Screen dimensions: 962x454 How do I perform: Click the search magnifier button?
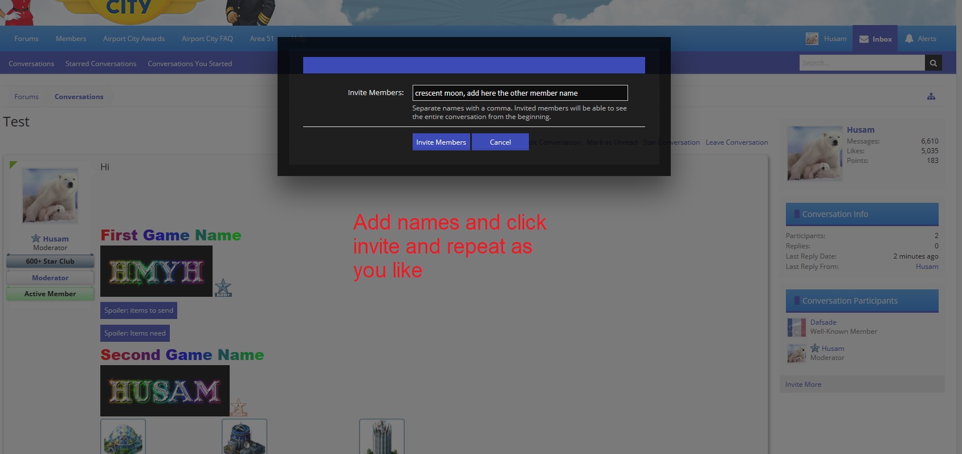tap(934, 63)
